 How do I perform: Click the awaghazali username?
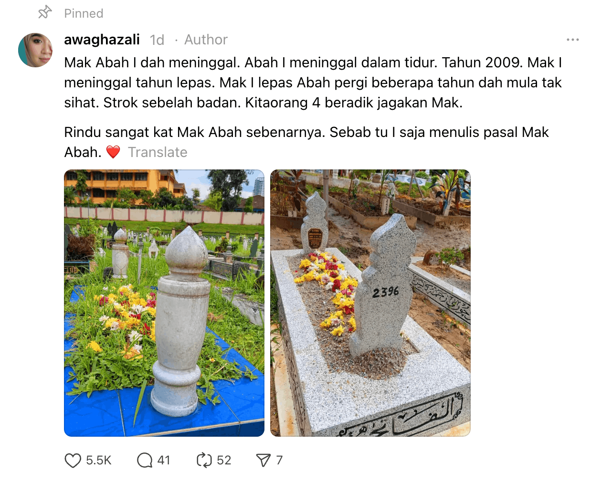click(x=102, y=40)
